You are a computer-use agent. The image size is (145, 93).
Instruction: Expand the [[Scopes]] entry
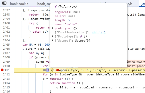coord(52,40)
